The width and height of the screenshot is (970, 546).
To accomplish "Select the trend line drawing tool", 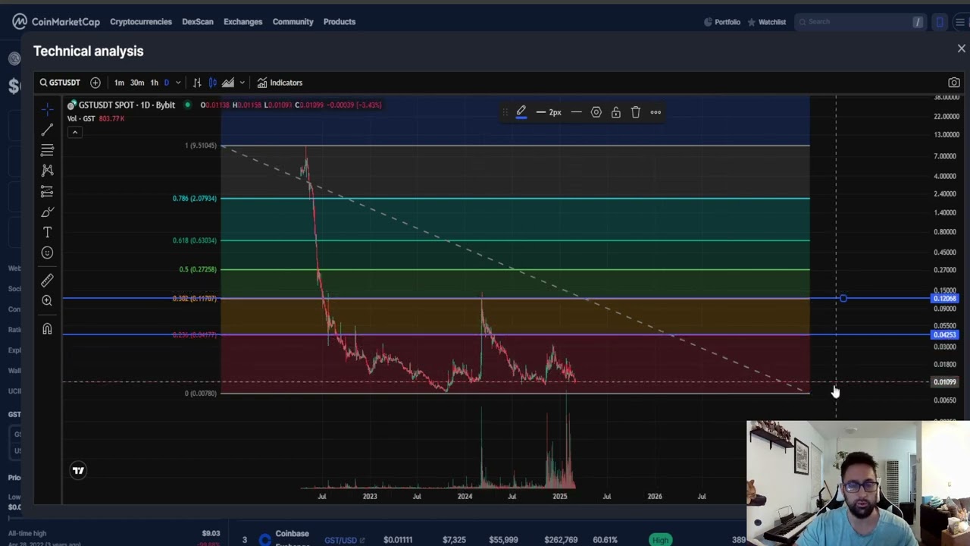I will pyautogui.click(x=47, y=130).
